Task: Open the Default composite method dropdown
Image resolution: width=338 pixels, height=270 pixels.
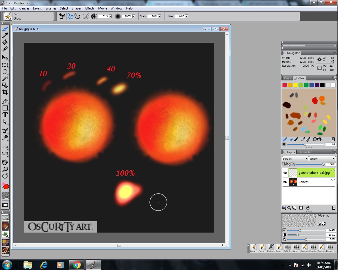Action: click(295, 159)
